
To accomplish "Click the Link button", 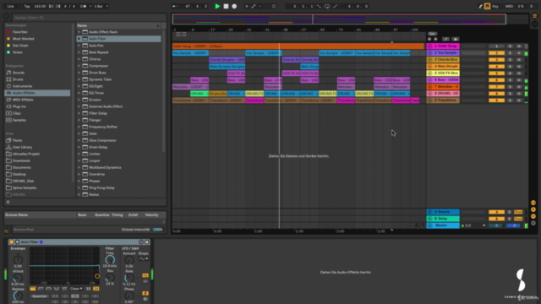I will pos(11,6).
